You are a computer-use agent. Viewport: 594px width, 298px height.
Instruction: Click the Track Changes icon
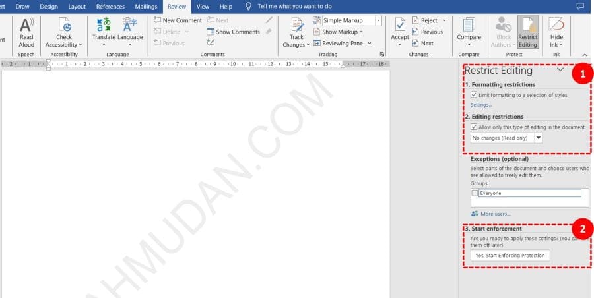tap(296, 26)
